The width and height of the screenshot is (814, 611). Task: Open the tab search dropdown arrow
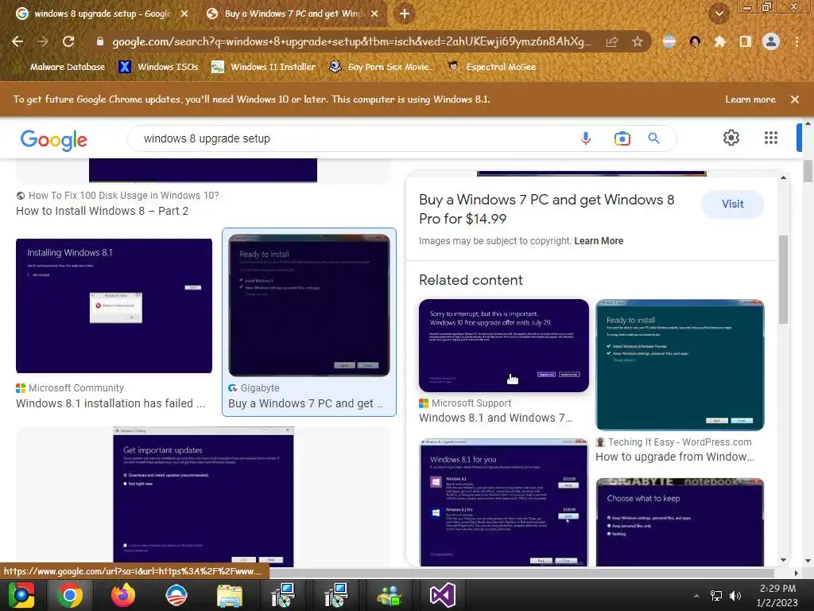(x=719, y=14)
